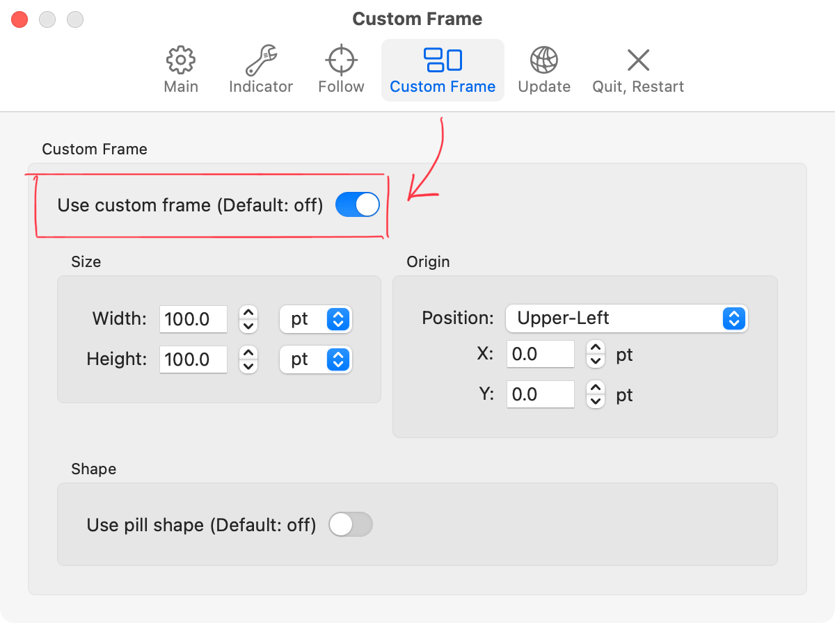Decrease the Y origin value with its stepper
Screen dimensions: 835x623
click(x=595, y=400)
